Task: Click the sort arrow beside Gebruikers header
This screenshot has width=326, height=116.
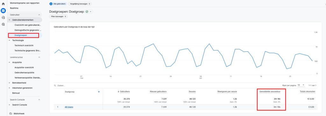Action: pos(118,92)
